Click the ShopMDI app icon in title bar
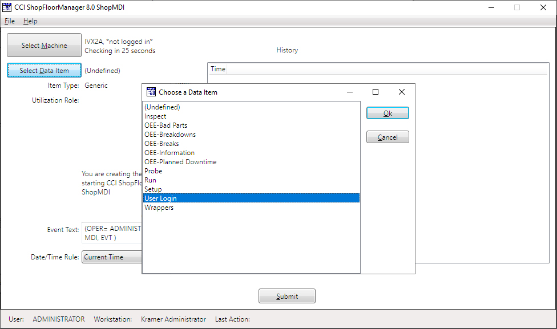557x329 pixels. click(7, 7)
